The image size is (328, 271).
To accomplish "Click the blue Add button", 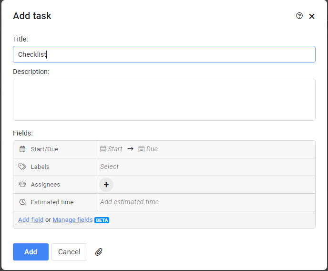I will (31, 252).
